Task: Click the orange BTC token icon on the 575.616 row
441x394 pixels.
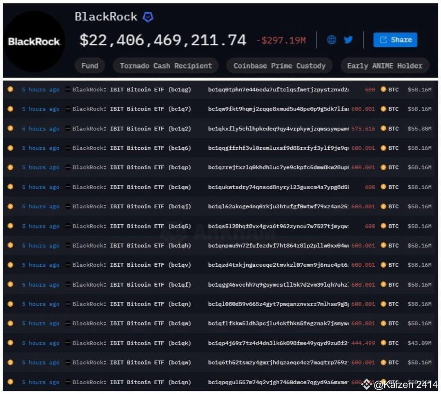Action: (x=383, y=128)
